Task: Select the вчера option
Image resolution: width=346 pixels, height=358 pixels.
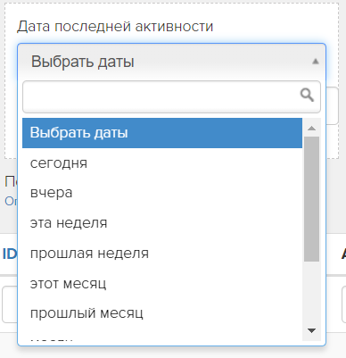Action: (162, 193)
